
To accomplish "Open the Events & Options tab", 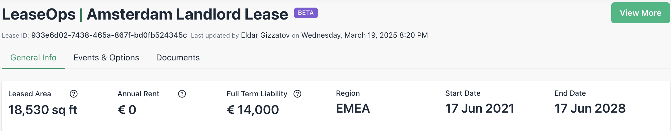I will [106, 57].
